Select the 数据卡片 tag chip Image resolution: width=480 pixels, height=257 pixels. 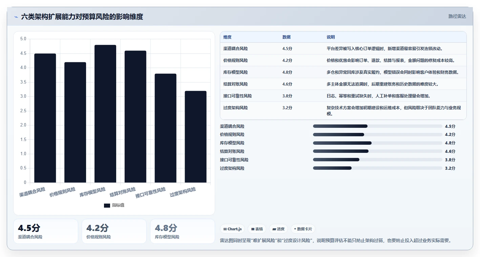[303, 229]
